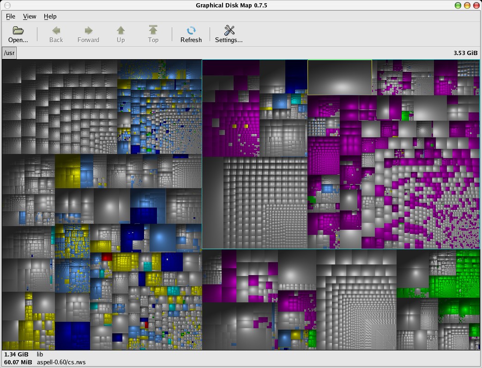This screenshot has width=482, height=368.
Task: Click the larger red block in treemap
Action: click(107, 257)
